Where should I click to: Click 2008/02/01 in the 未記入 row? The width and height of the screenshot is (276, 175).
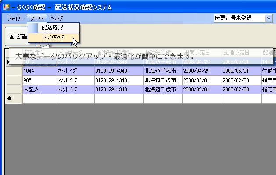202,89
